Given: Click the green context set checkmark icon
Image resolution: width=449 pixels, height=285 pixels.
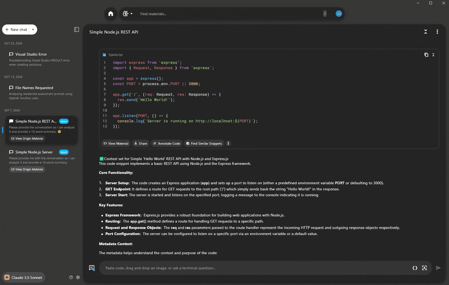Looking at the screenshot, I should 101,159.
